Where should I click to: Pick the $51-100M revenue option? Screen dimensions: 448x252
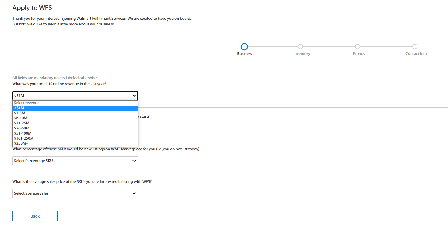click(x=75, y=133)
